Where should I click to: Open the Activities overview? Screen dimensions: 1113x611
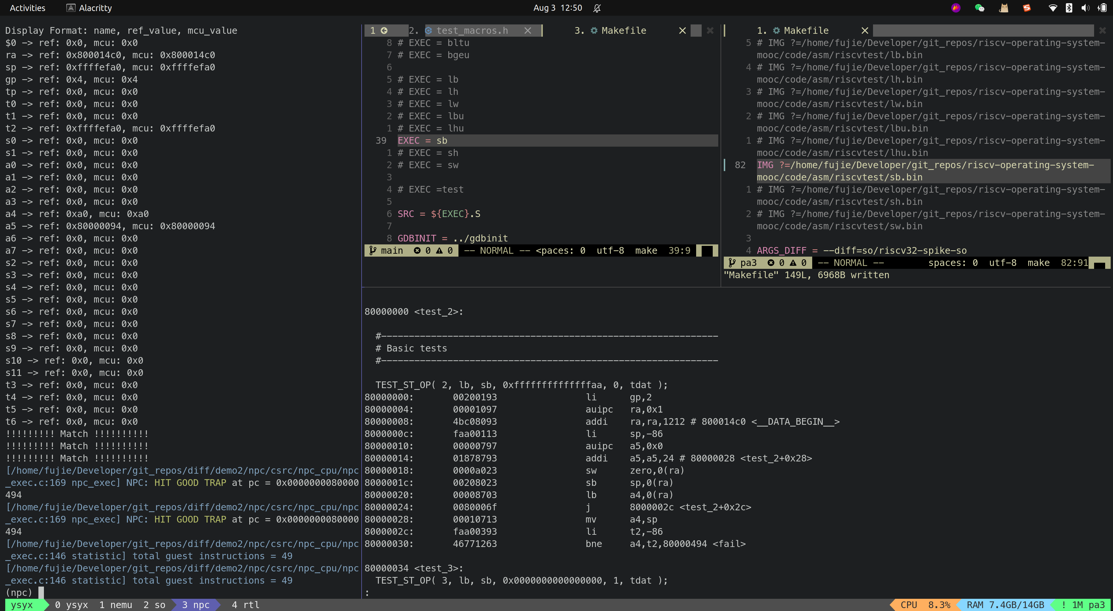tap(27, 8)
